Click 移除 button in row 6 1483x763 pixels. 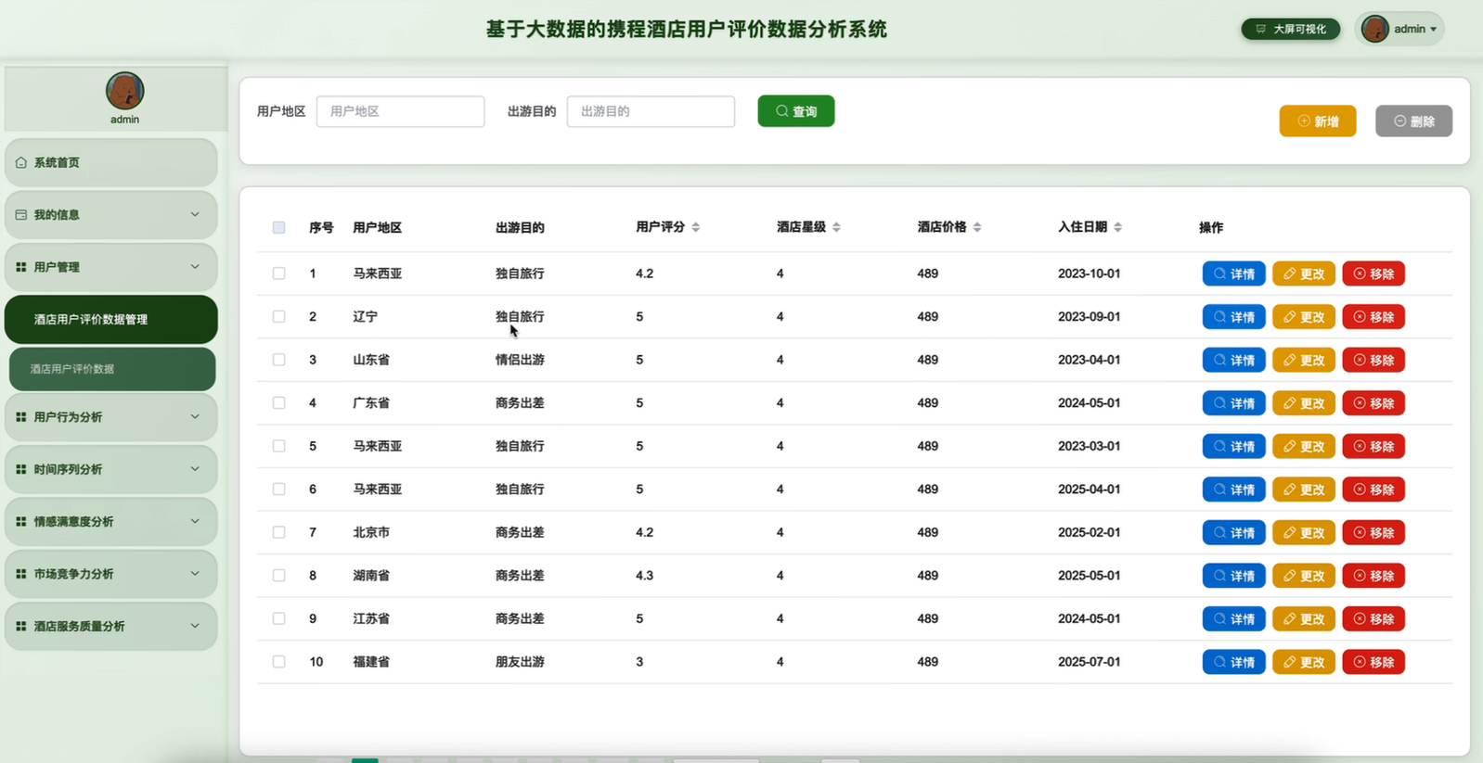[1373, 490]
